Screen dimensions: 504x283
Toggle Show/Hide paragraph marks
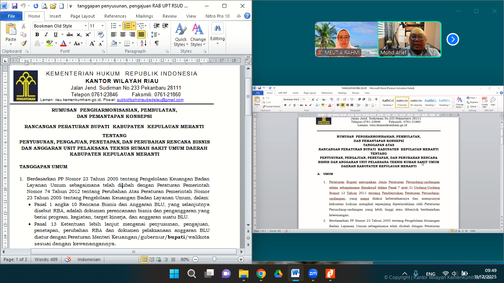pos(156,43)
